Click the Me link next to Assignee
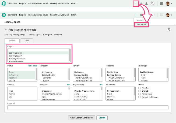Image resolution: width=176 pixels, height=123 pixels. (x=68, y=85)
